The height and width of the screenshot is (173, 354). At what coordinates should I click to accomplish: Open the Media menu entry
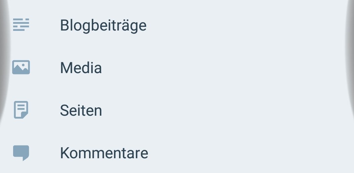(x=81, y=68)
